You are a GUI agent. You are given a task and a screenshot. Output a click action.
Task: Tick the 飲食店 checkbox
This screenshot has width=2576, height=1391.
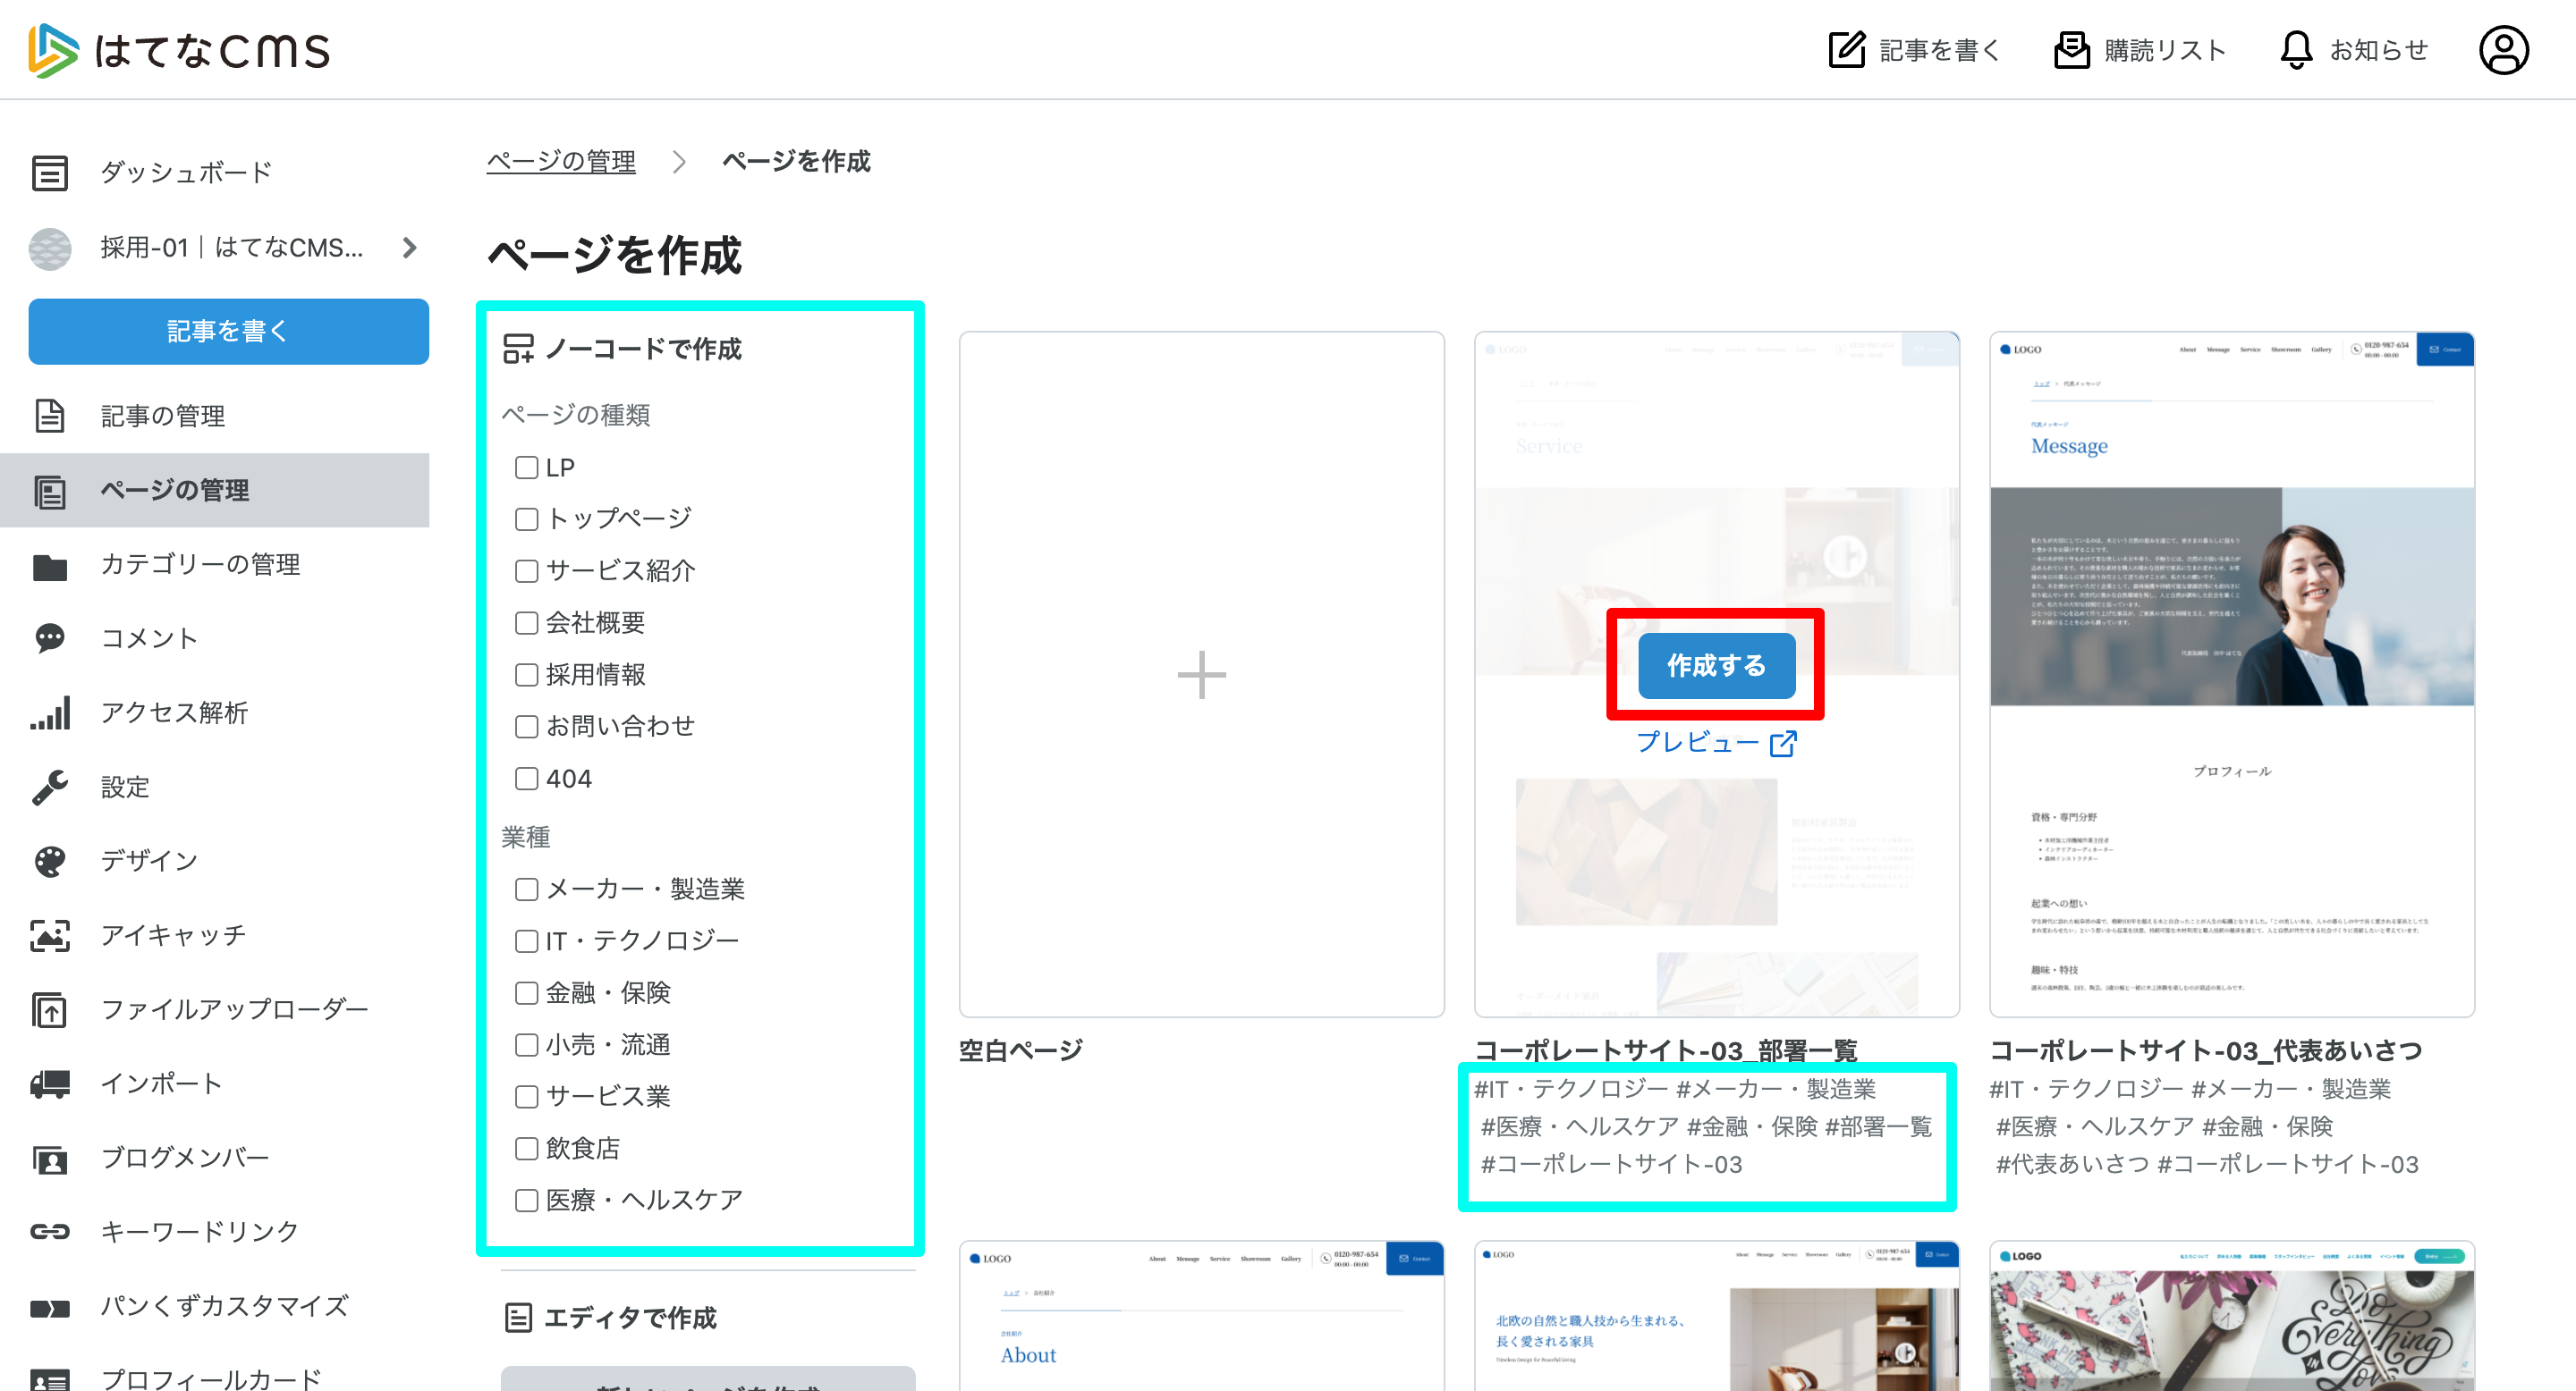click(526, 1148)
